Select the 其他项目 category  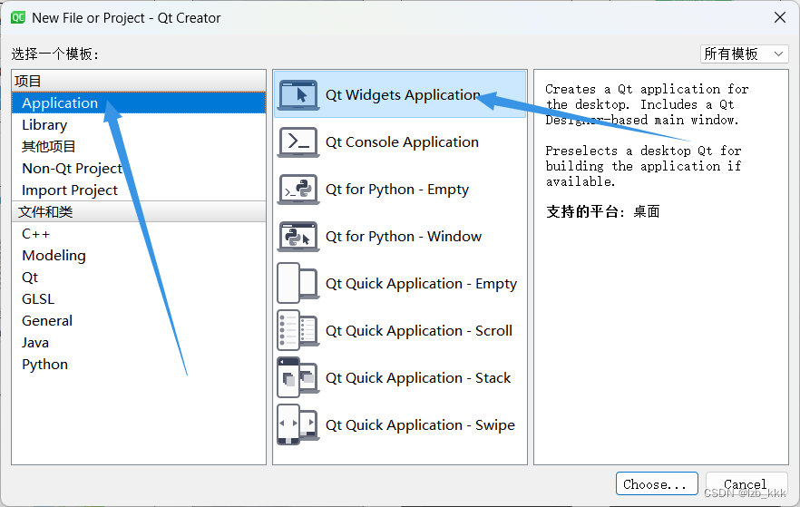click(x=139, y=147)
